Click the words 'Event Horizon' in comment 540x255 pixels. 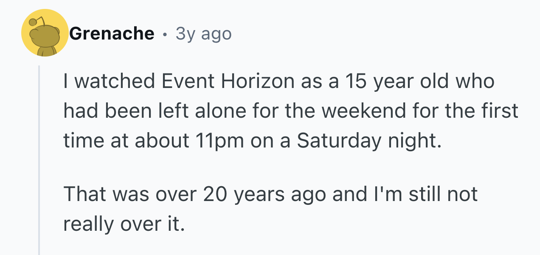click(227, 82)
